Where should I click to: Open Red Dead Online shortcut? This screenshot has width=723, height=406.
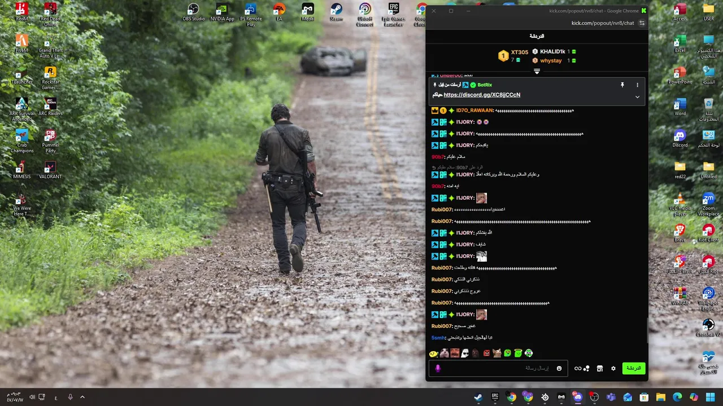point(50,14)
